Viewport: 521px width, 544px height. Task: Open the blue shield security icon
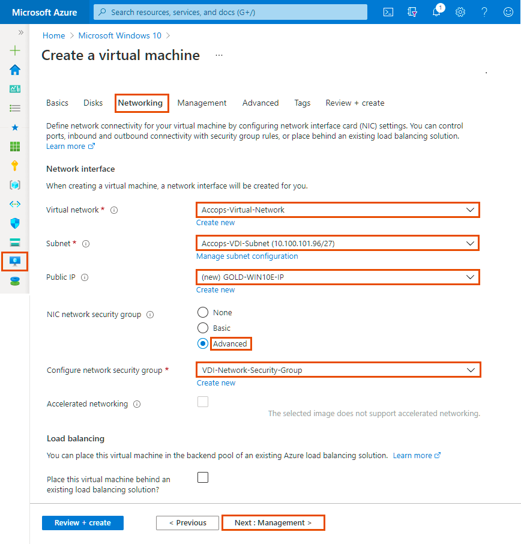tap(15, 223)
